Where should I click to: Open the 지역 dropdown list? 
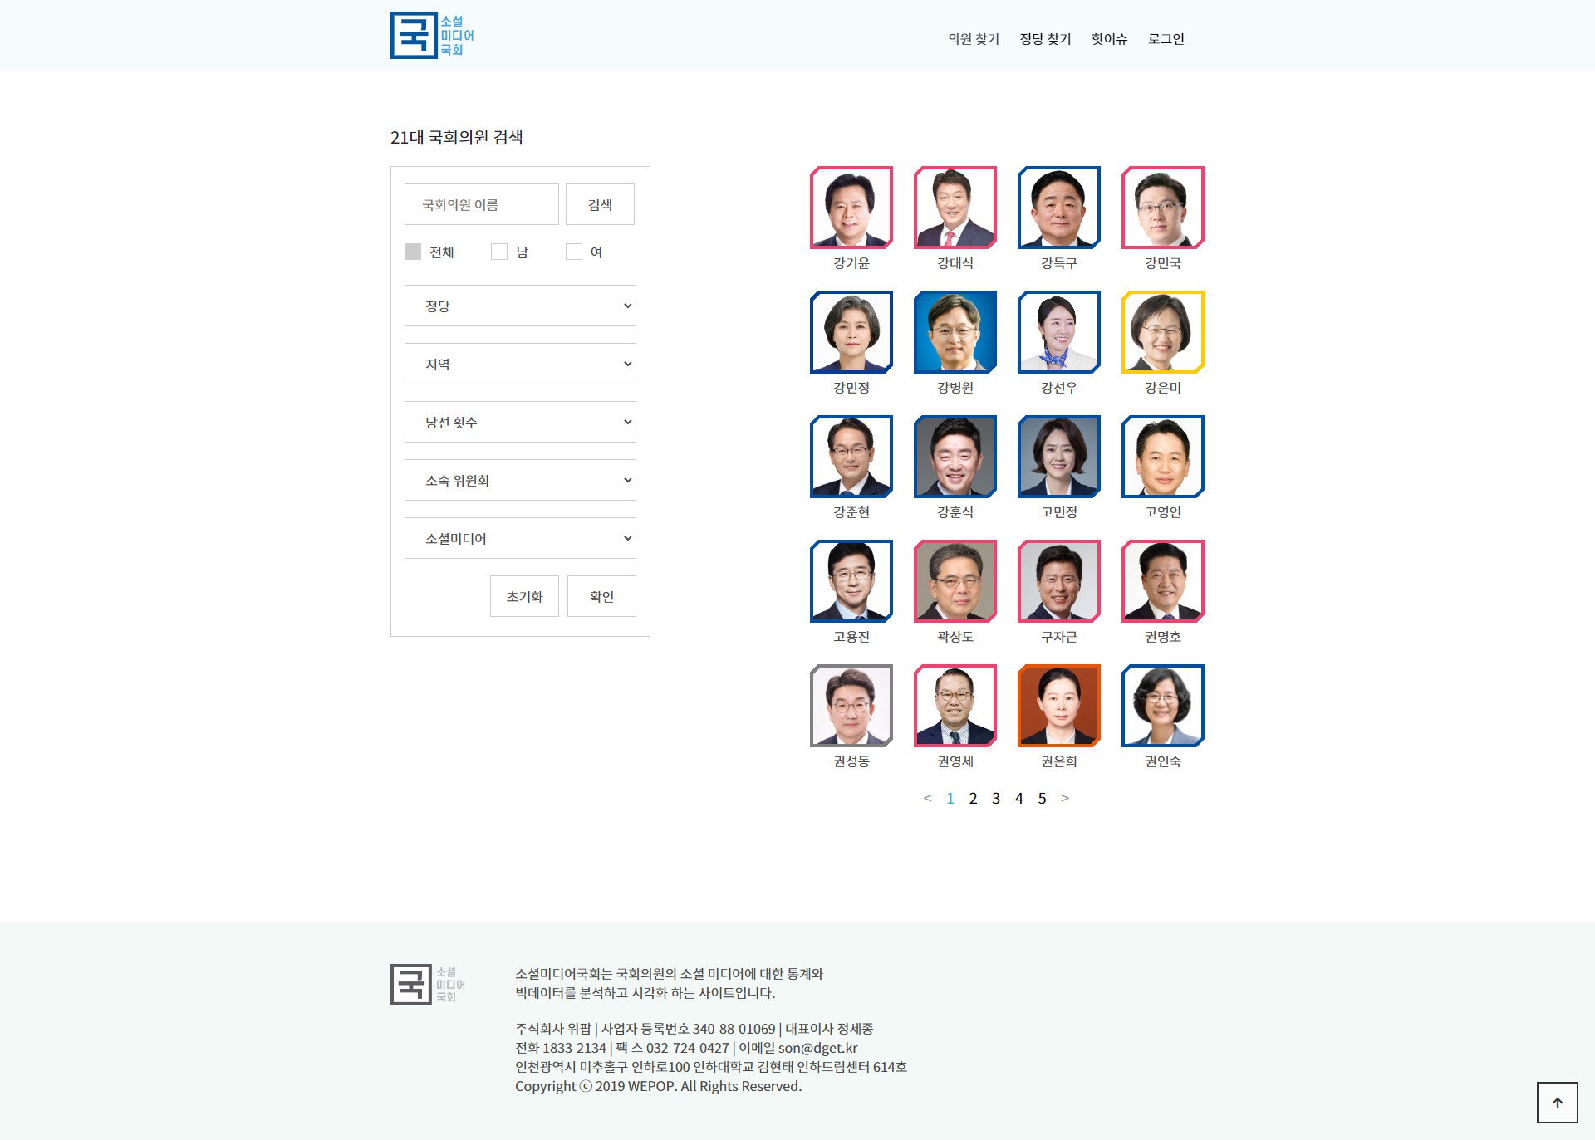(x=520, y=364)
